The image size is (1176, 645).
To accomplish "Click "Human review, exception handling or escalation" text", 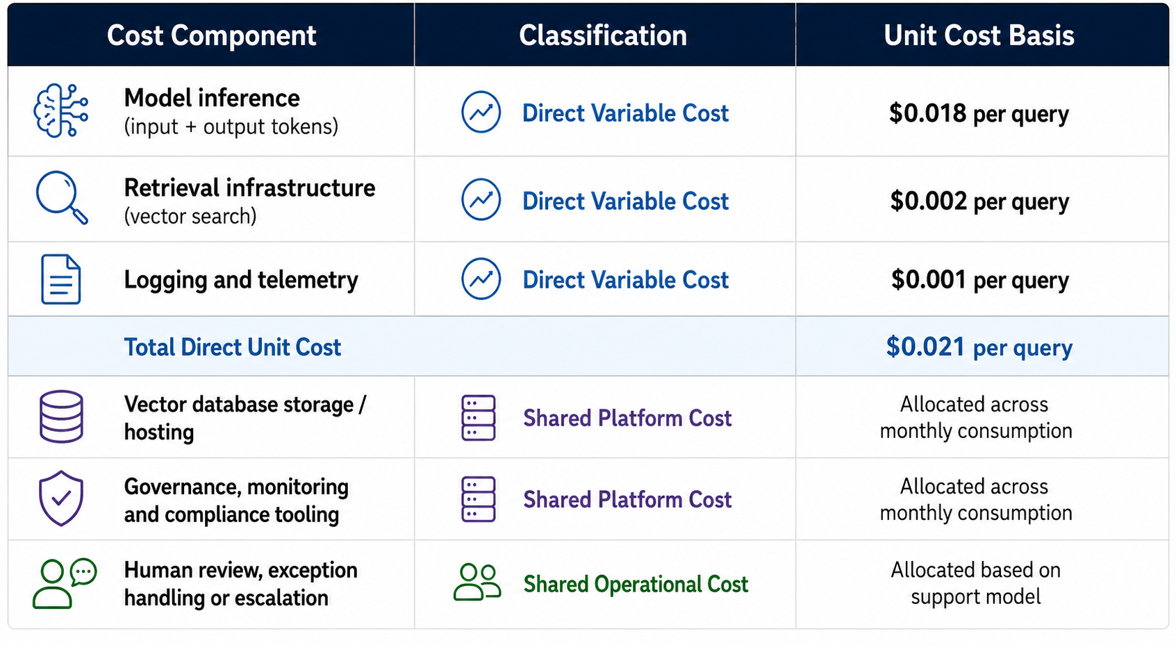I will coord(240,583).
